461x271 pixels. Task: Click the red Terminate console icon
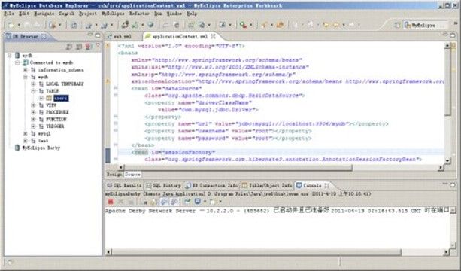click(111, 202)
